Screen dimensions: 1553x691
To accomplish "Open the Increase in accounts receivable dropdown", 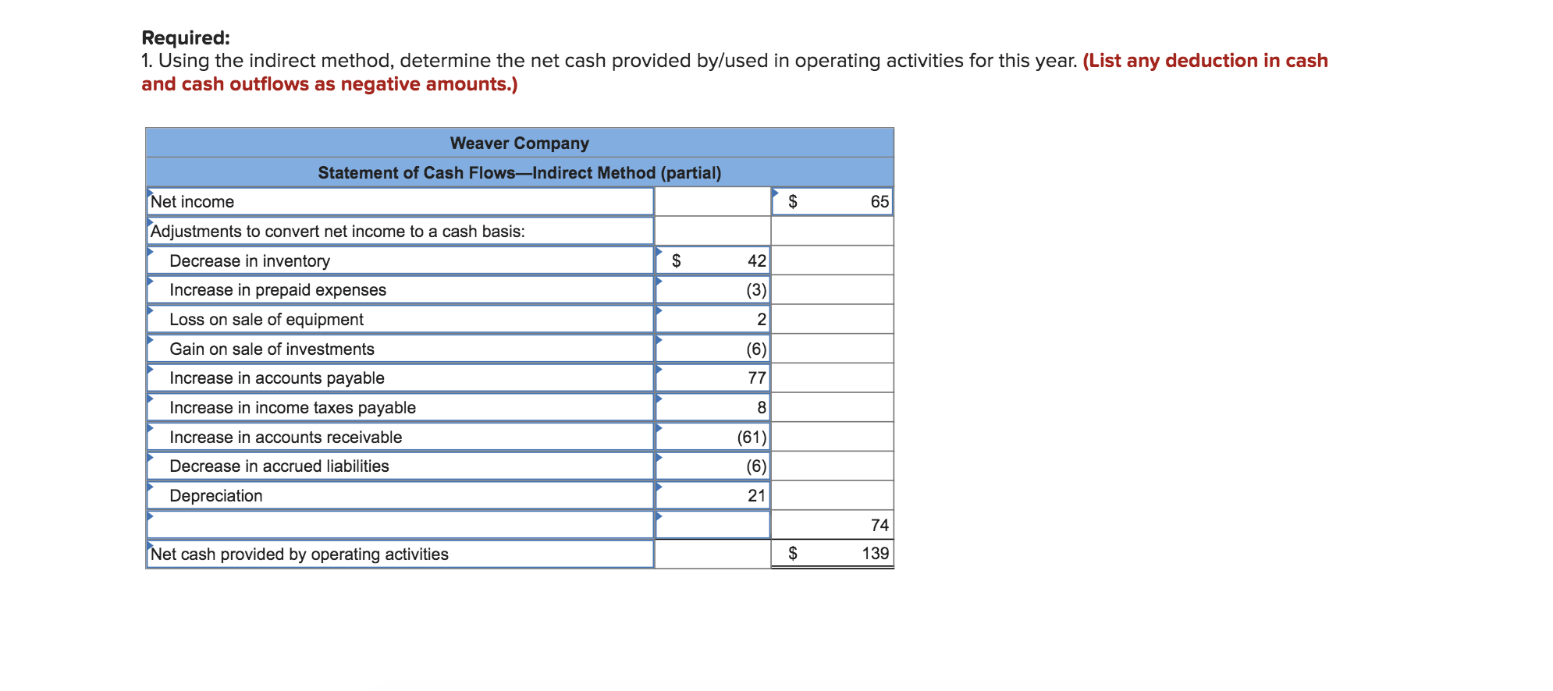I will 400,437.
